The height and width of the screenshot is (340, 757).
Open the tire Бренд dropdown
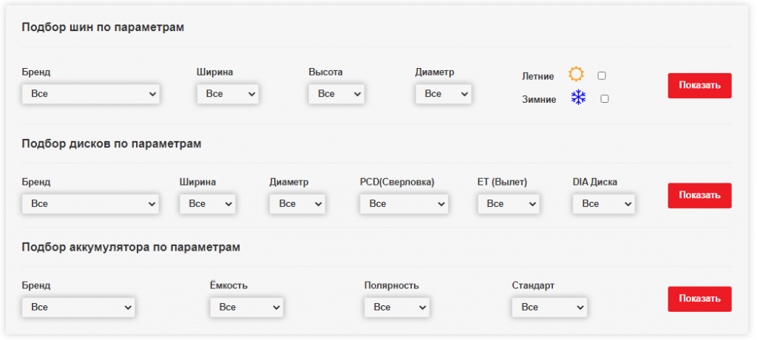(91, 94)
